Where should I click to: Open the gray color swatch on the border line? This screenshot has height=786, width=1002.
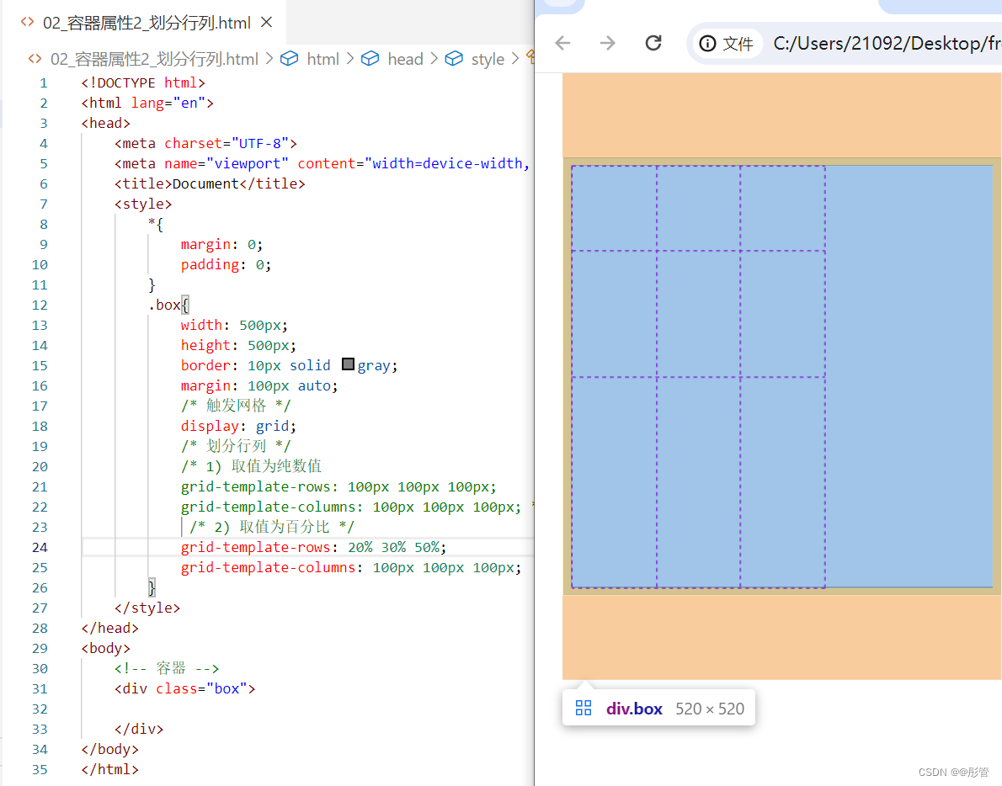348,364
